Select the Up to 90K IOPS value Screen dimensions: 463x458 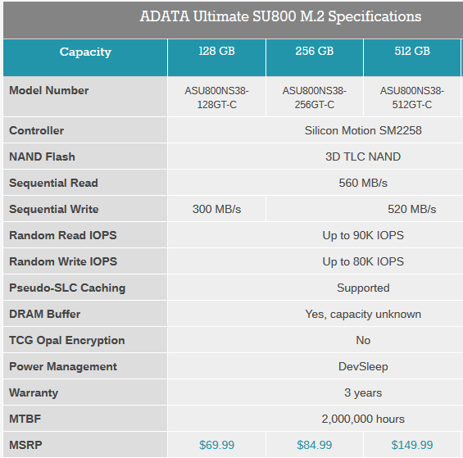363,235
